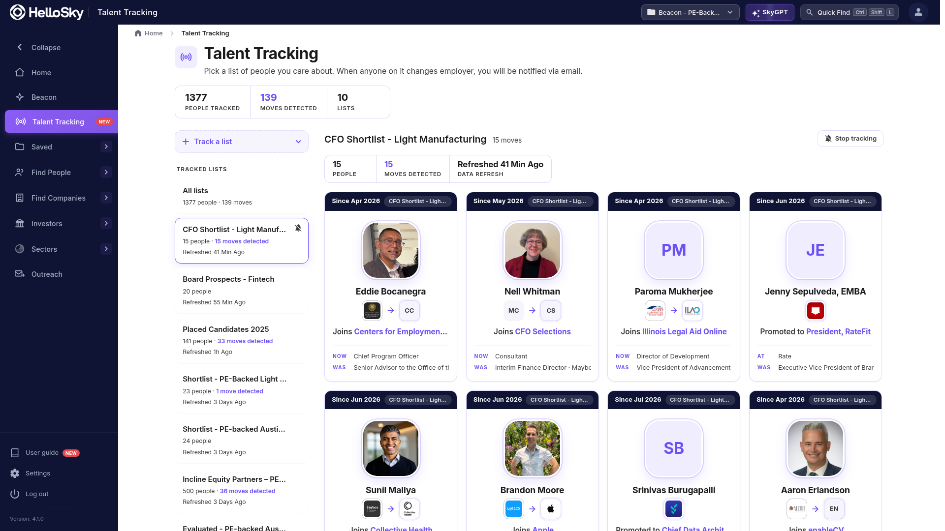
Task: Open Paroma Mukherjee's PM avatar
Action: (674, 250)
